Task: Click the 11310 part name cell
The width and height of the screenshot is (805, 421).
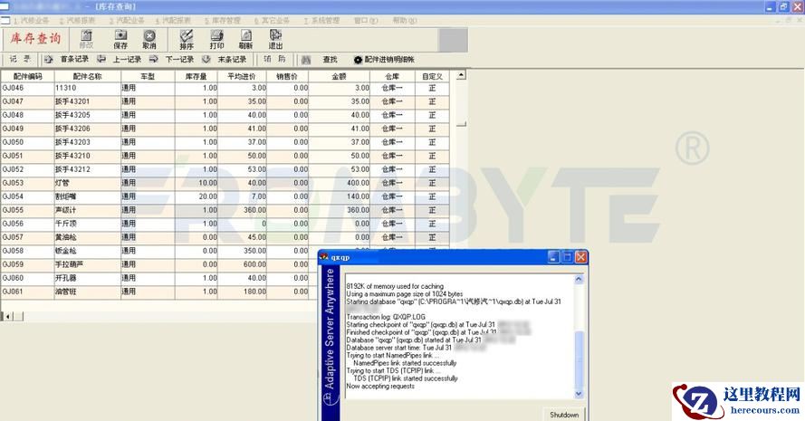Action: coord(87,89)
